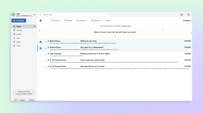Open the Spam folder
Image resolution: width=203 pixels, height=113 pixels.
[24, 42]
